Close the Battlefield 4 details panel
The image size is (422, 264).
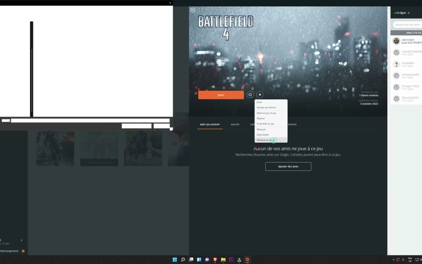(192, 10)
